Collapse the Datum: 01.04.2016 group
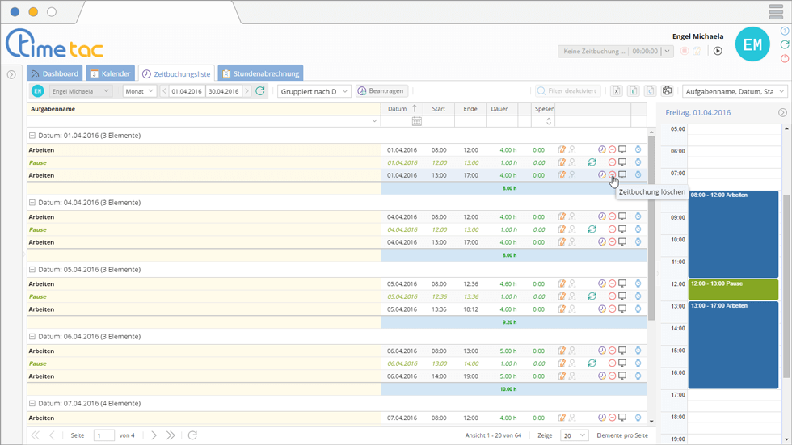Image resolution: width=792 pixels, height=445 pixels. click(x=32, y=136)
